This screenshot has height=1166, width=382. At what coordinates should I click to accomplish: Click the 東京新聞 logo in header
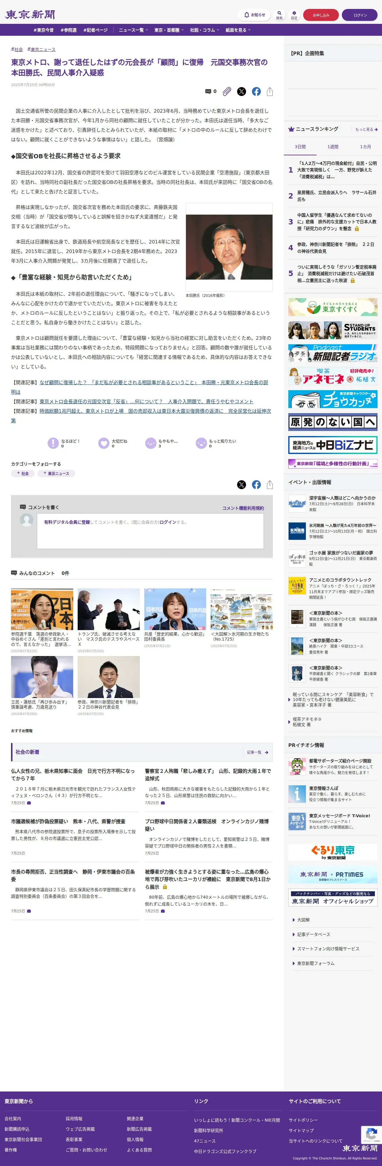(x=30, y=15)
